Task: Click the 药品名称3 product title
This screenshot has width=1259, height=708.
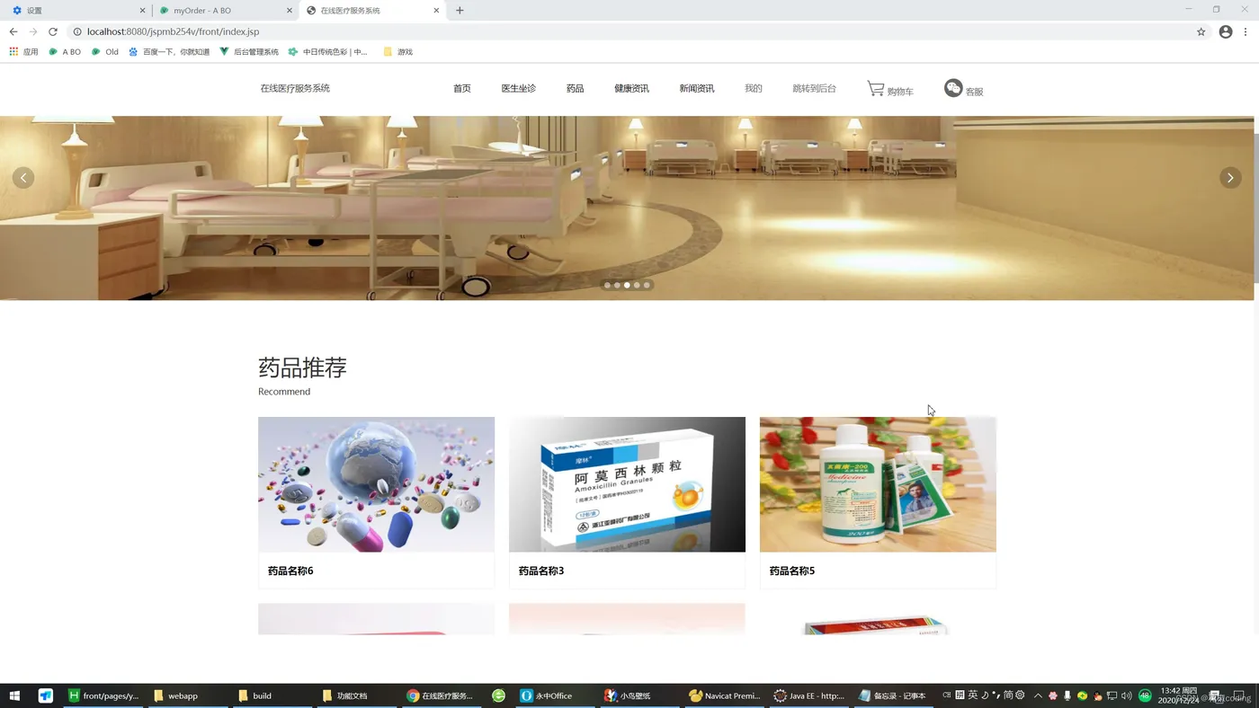Action: 541,571
